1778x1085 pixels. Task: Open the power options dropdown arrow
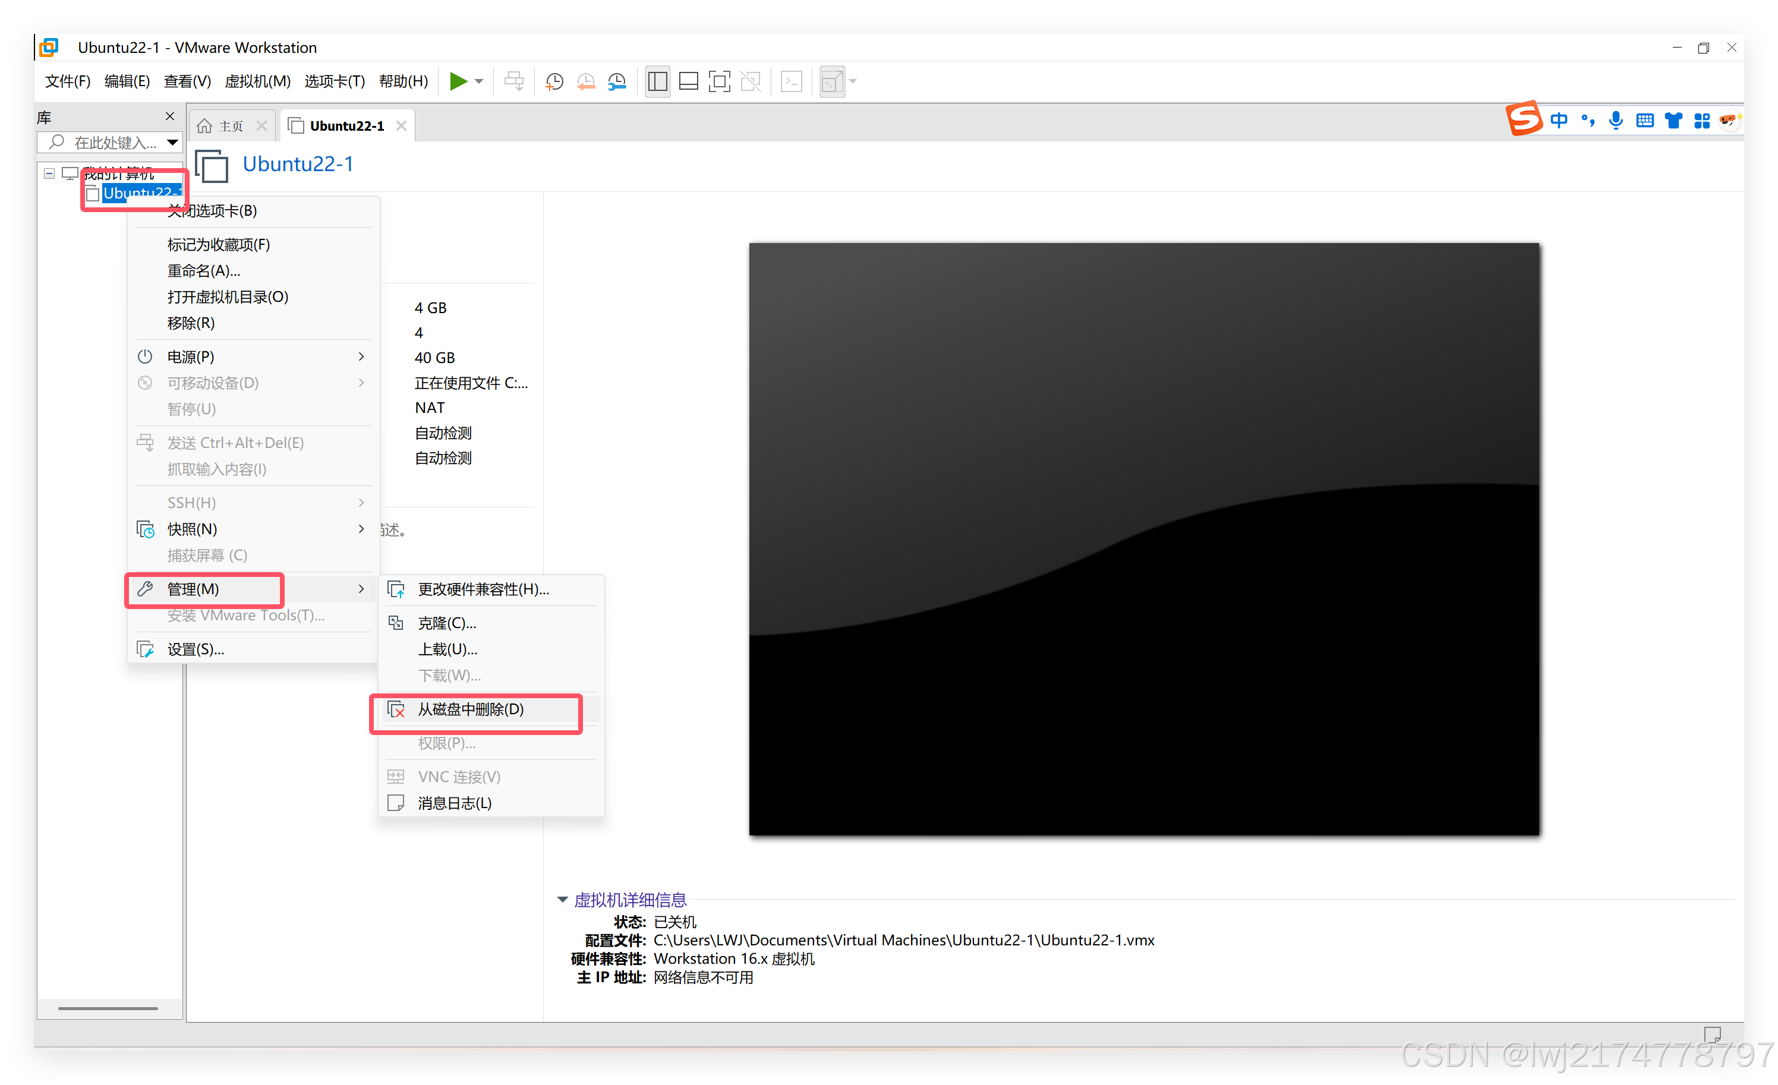pyautogui.click(x=479, y=81)
